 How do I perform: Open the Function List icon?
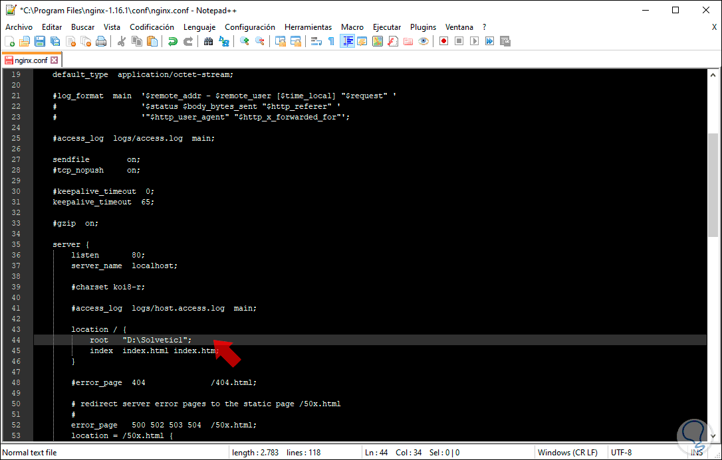pyautogui.click(x=393, y=41)
